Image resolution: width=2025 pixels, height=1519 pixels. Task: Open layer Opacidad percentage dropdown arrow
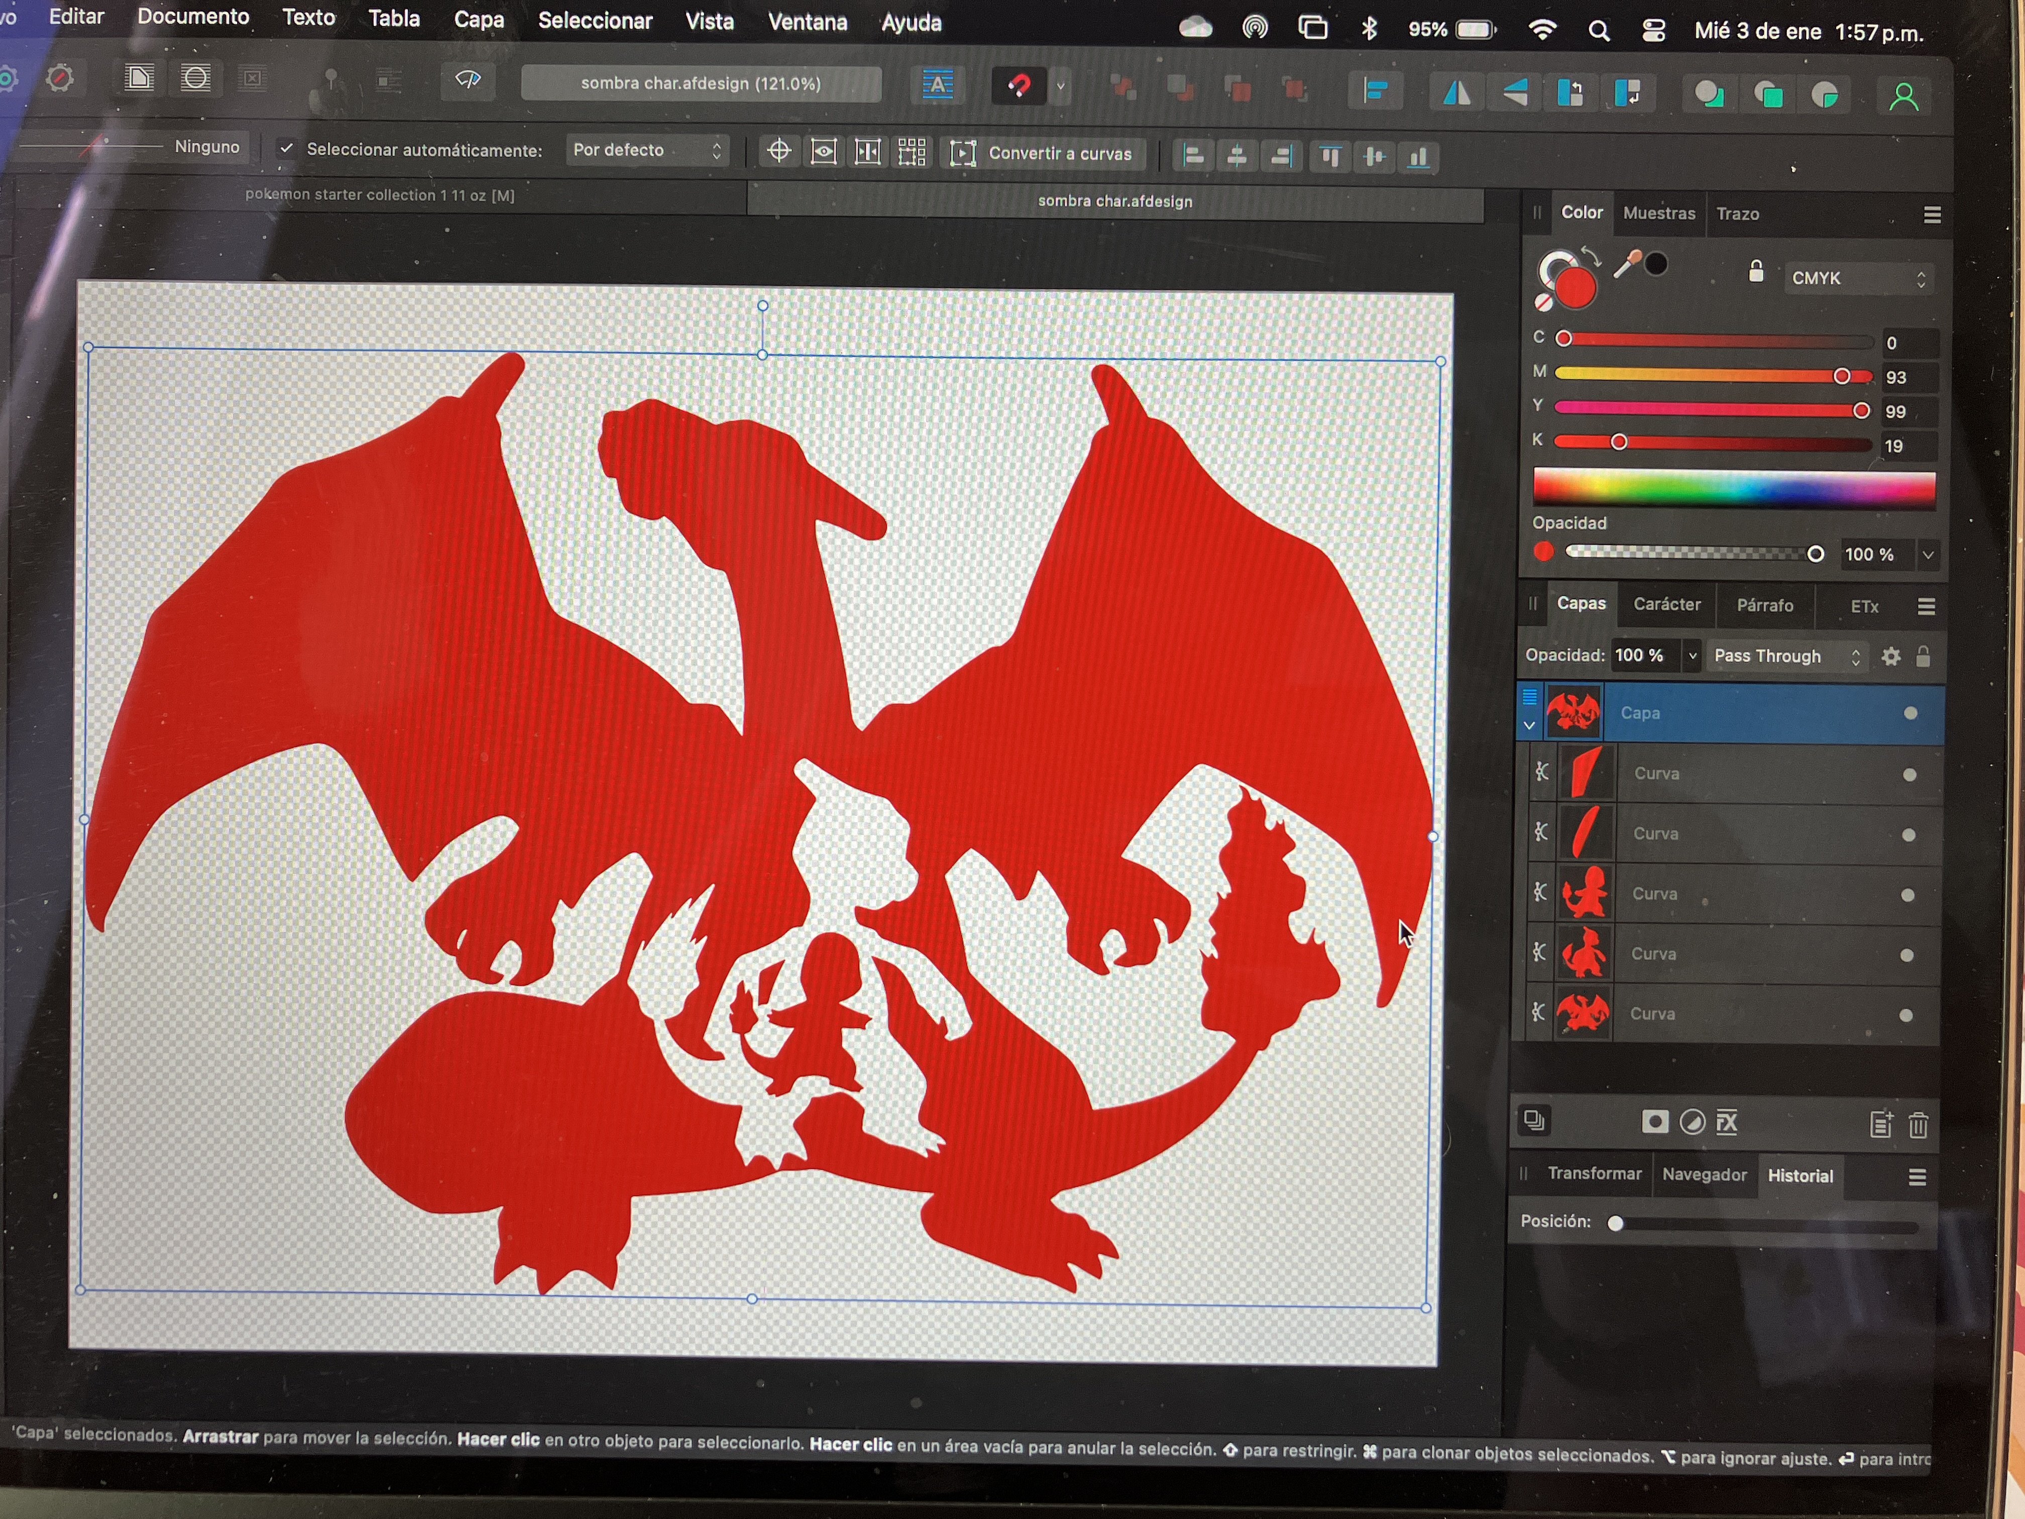(1692, 656)
